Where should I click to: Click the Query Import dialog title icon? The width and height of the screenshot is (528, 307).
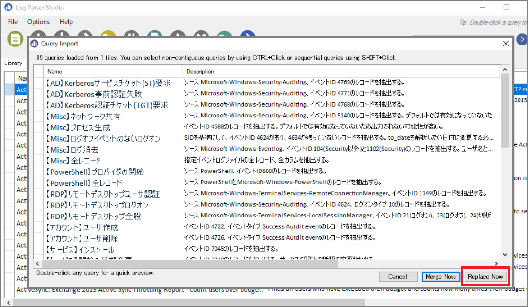pos(35,44)
